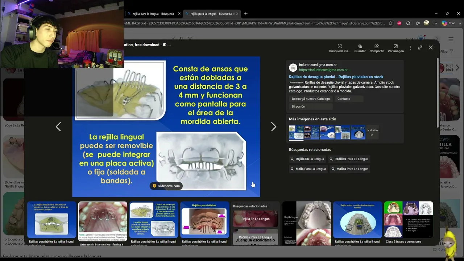Screen dimensions: 464x261
Task: Open 'Ir al sitio' site link
Action: click(x=372, y=132)
